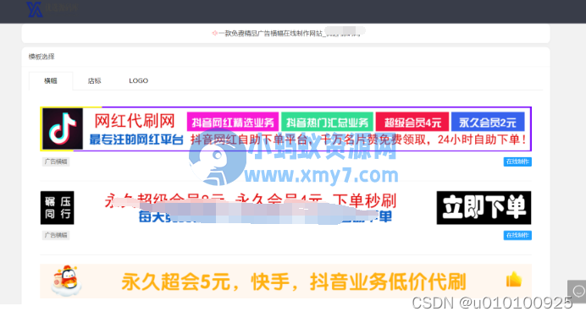Image resolution: width=586 pixels, height=317 pixels.
Task: Click the thumbs-up icon in orange banner
Action: tap(514, 280)
